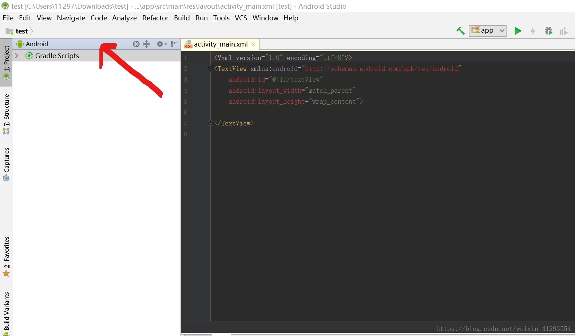Click the xmlns schema URL text
Viewport: 575px width, 336px height.
pyautogui.click(x=381, y=69)
